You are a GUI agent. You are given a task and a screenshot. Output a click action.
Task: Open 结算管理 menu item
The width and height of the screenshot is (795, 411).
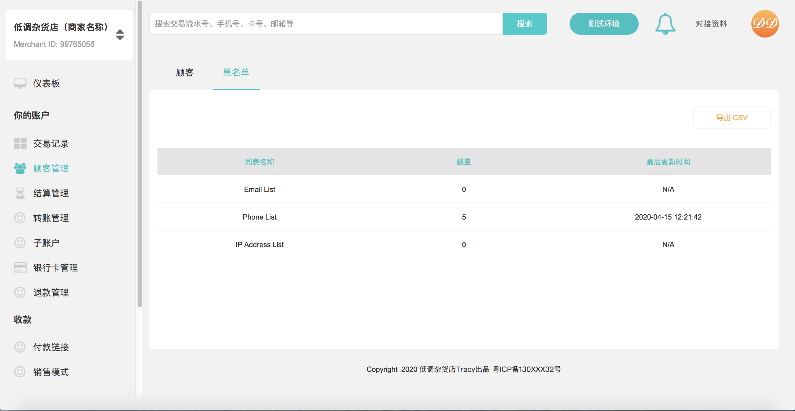point(51,193)
